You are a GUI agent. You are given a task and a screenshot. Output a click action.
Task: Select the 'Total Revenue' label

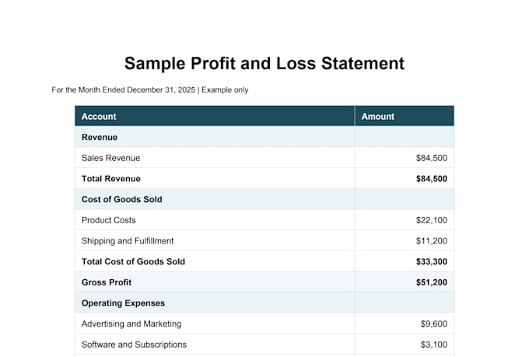[111, 179]
